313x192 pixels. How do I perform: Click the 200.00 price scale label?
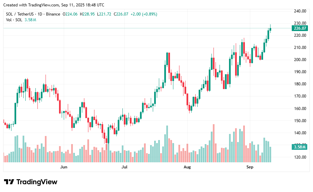point(300,60)
